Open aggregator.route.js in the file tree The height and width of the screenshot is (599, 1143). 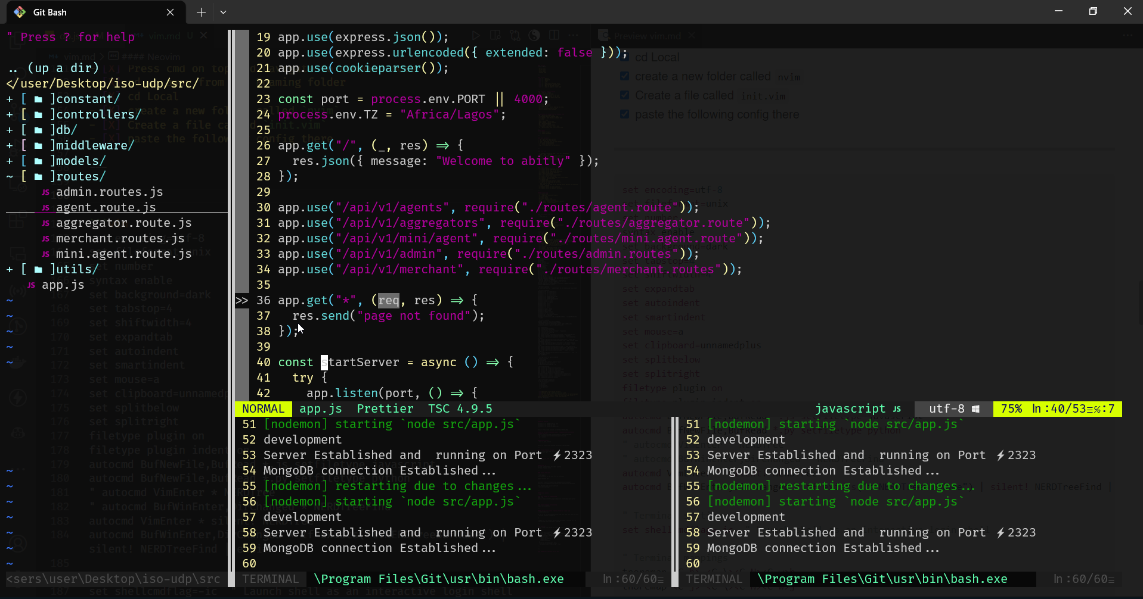123,223
